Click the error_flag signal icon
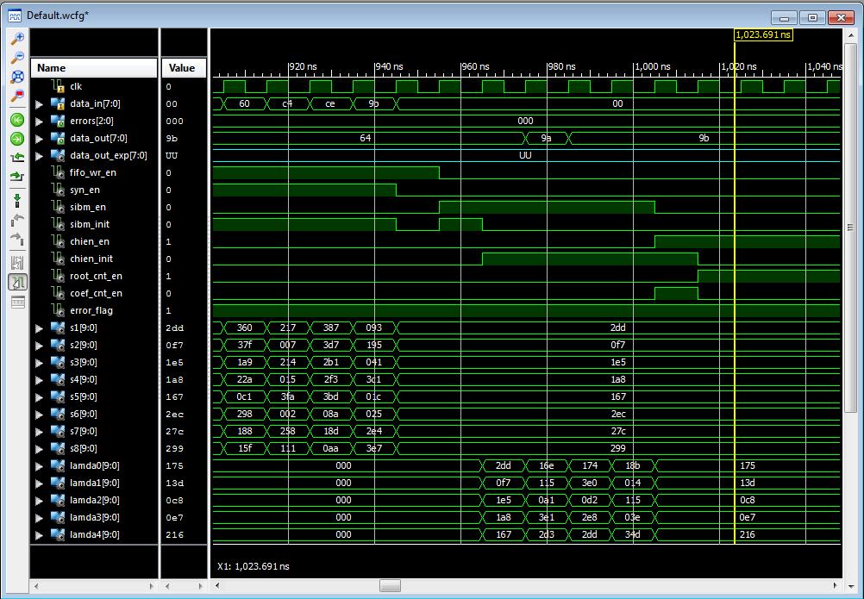This screenshot has width=864, height=599. click(x=58, y=310)
